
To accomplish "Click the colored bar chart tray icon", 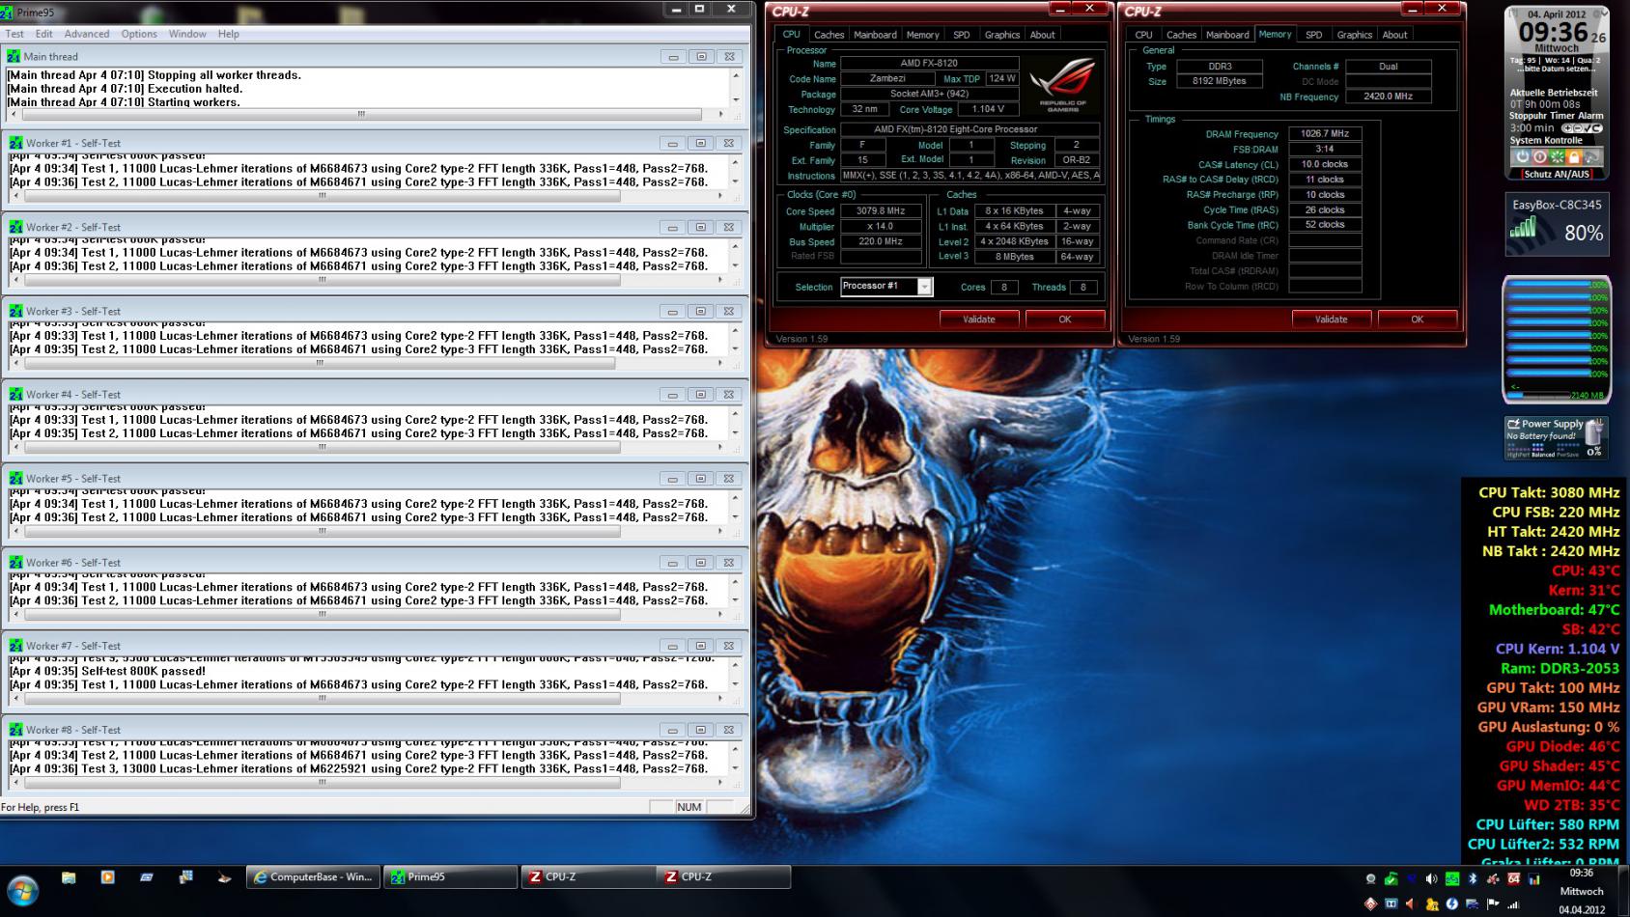I will [1533, 879].
